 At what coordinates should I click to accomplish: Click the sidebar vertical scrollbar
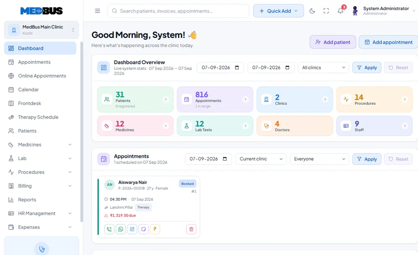pos(82,132)
